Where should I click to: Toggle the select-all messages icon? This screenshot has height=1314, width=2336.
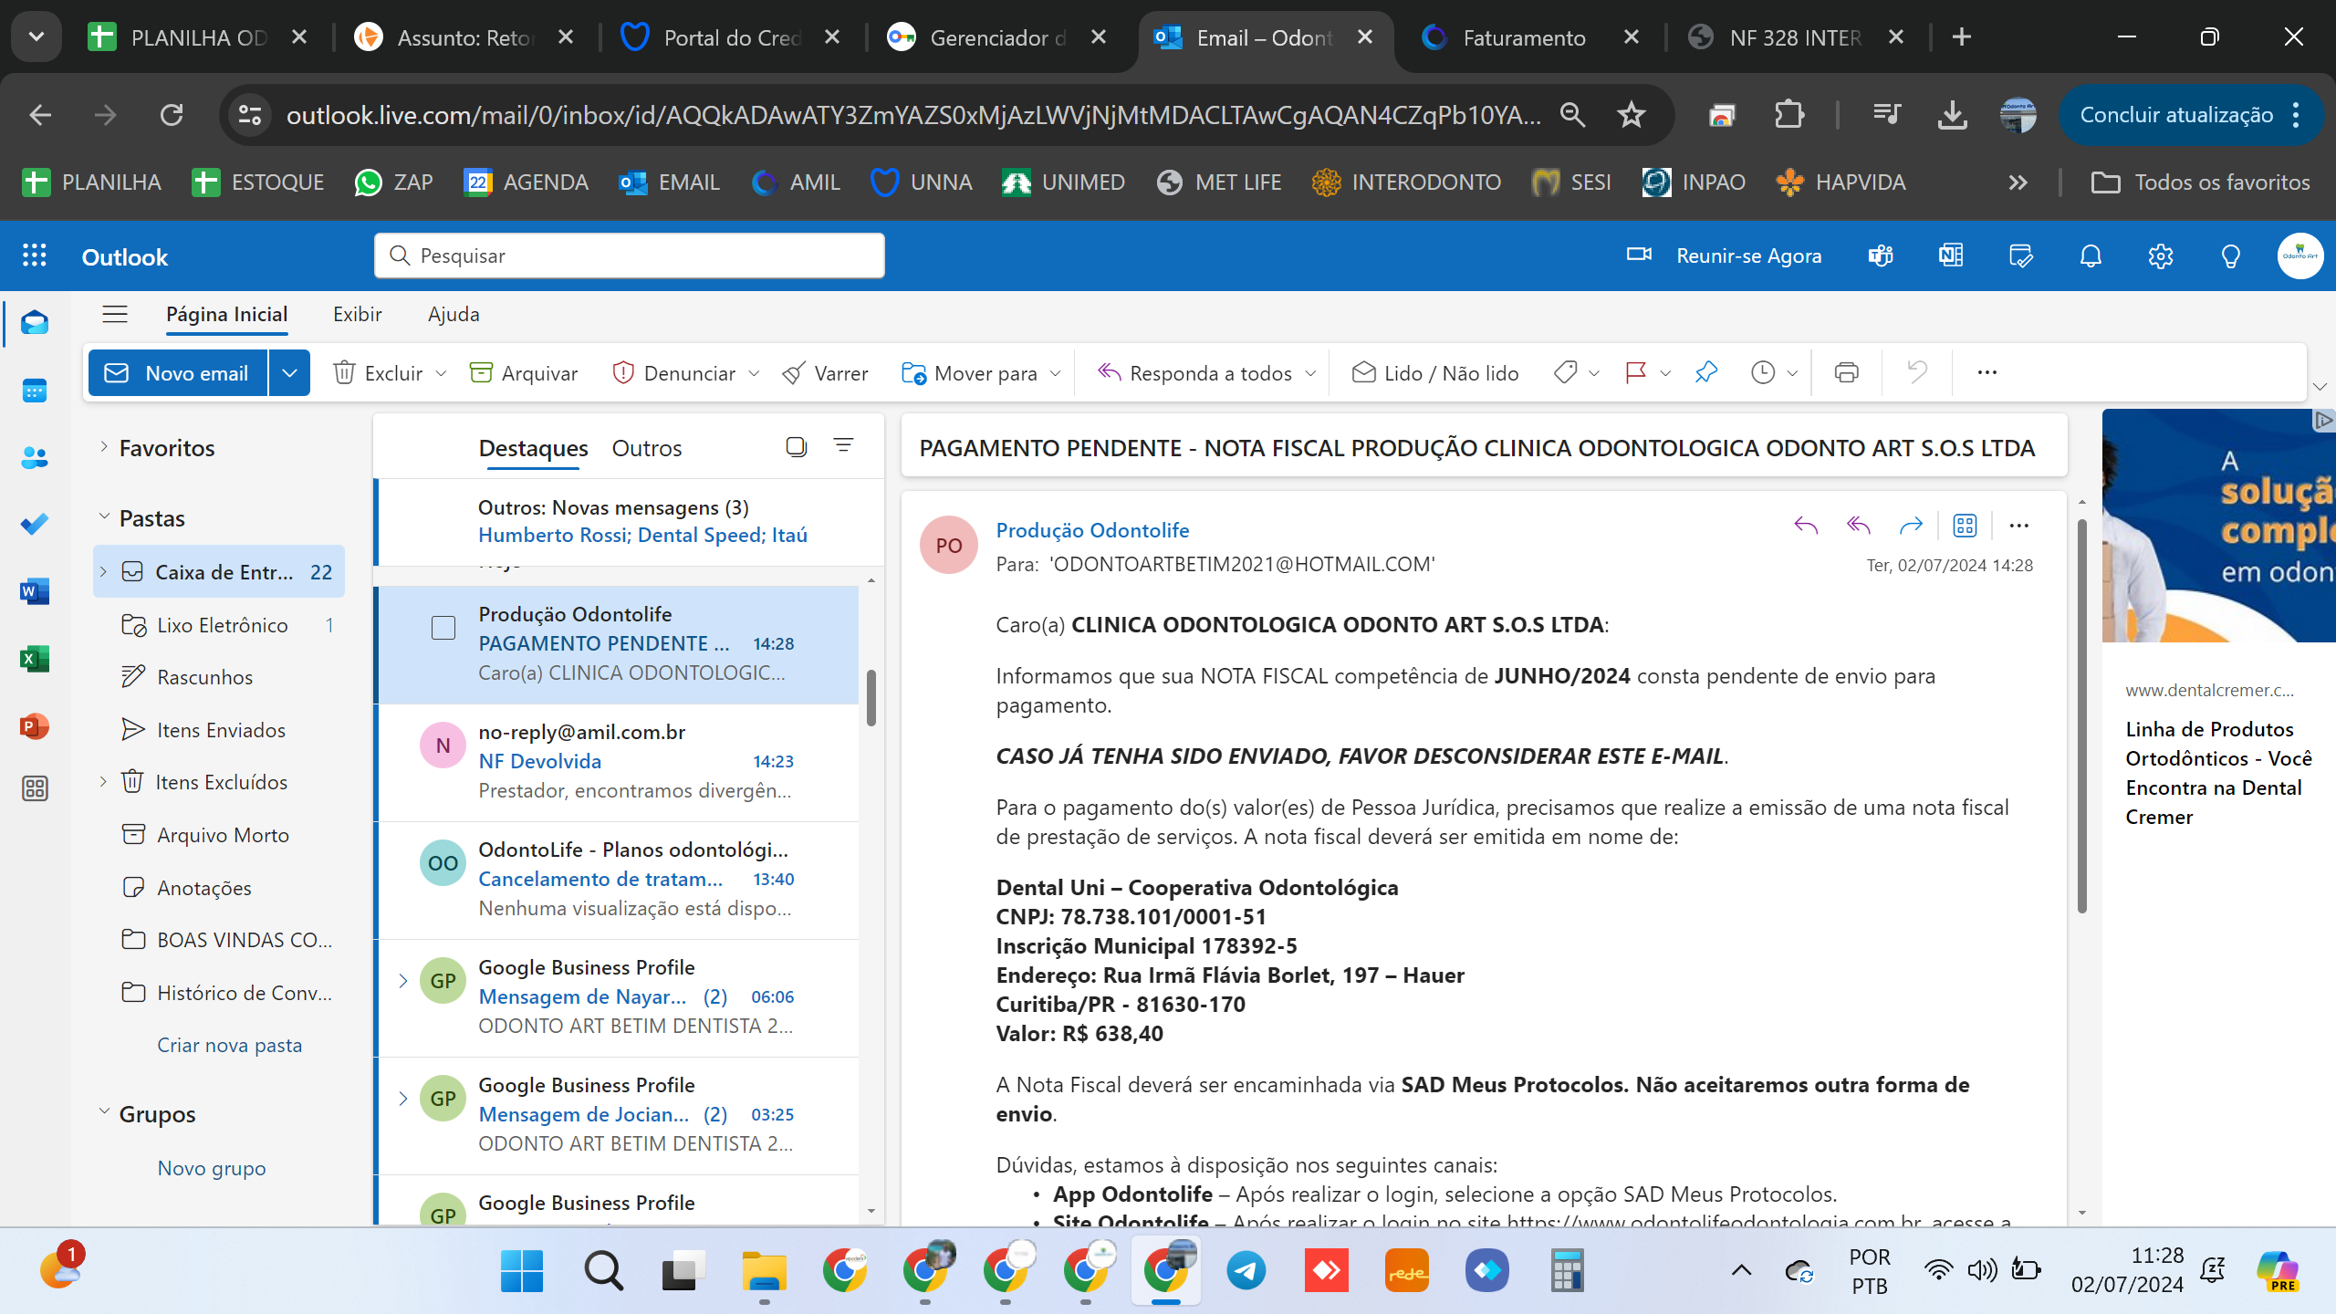click(x=796, y=446)
